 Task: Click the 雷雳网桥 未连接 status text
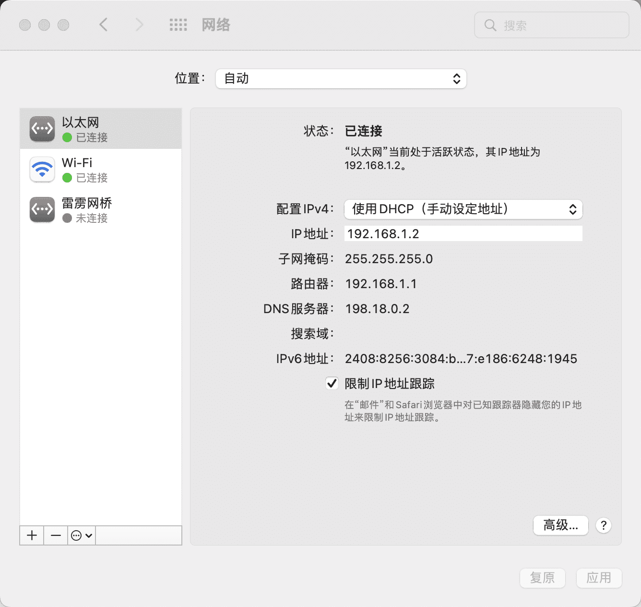[92, 218]
